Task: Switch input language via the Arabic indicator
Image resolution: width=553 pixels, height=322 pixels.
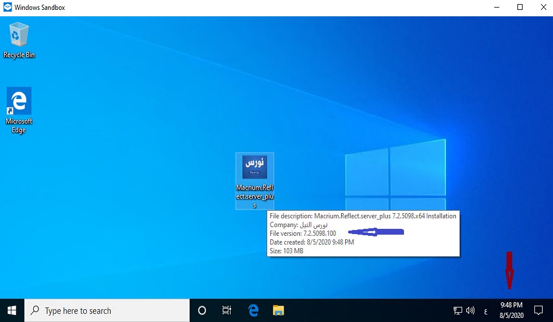Action: [485, 311]
